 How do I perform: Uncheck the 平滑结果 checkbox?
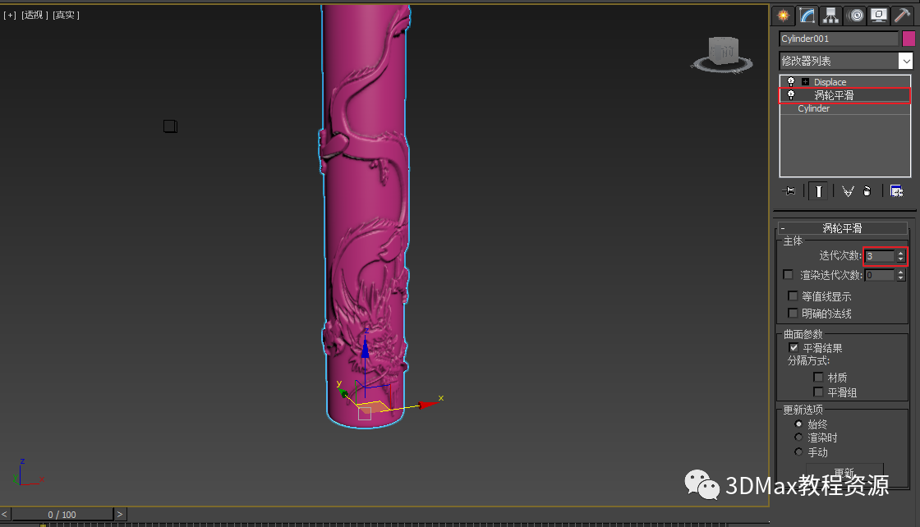(x=793, y=347)
